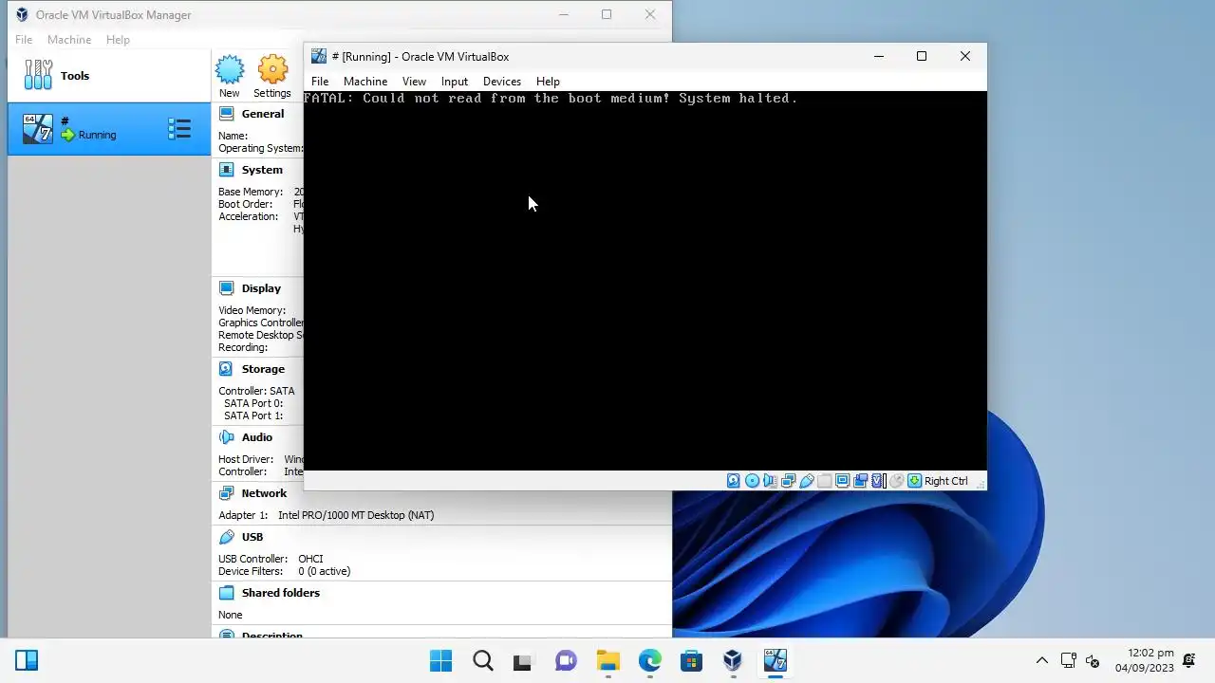Maximize the running VM window
The height and width of the screenshot is (683, 1215).
[921, 56]
